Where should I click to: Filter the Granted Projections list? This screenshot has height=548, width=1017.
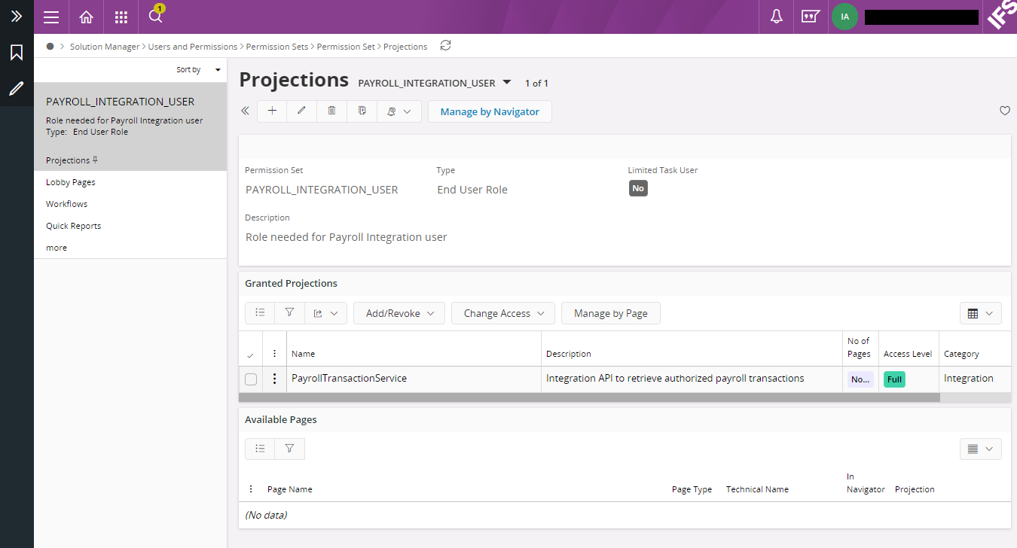[x=290, y=313]
